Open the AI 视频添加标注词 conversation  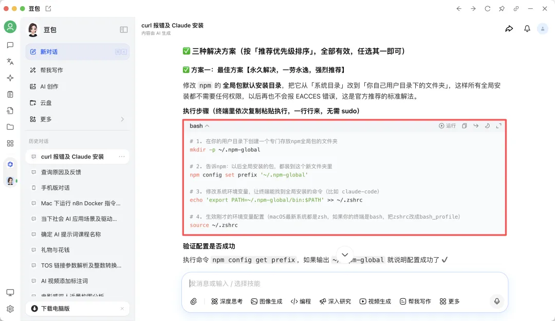(x=78, y=281)
